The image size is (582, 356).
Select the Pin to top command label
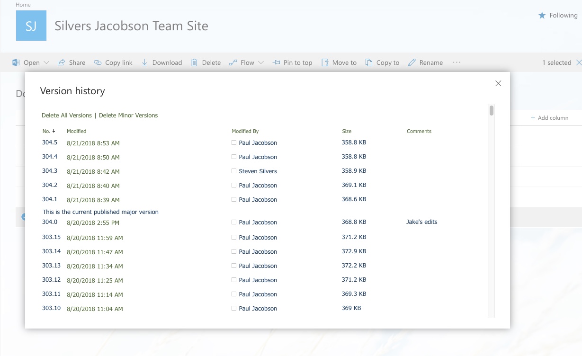click(298, 62)
